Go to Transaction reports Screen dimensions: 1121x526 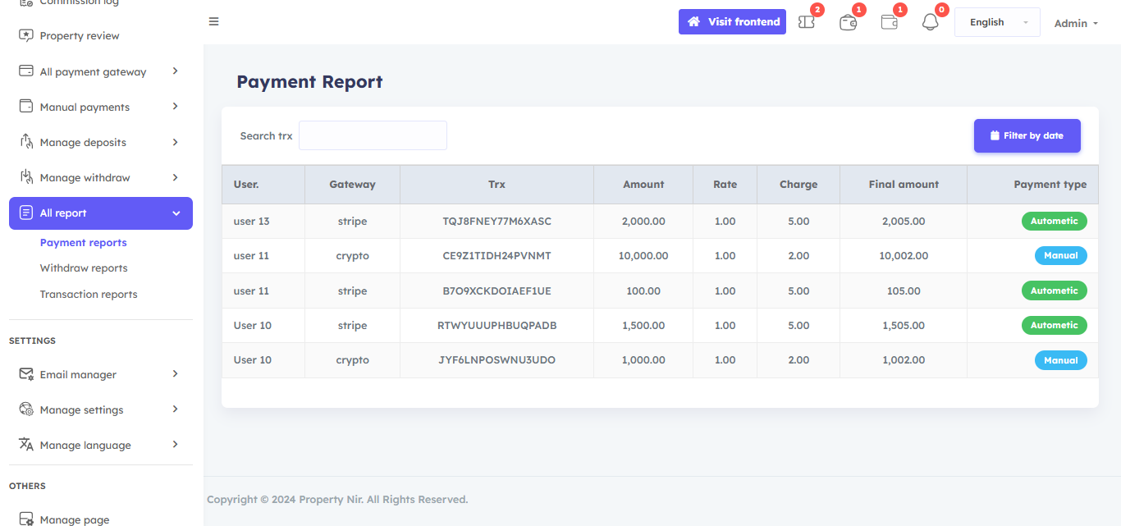[89, 295]
